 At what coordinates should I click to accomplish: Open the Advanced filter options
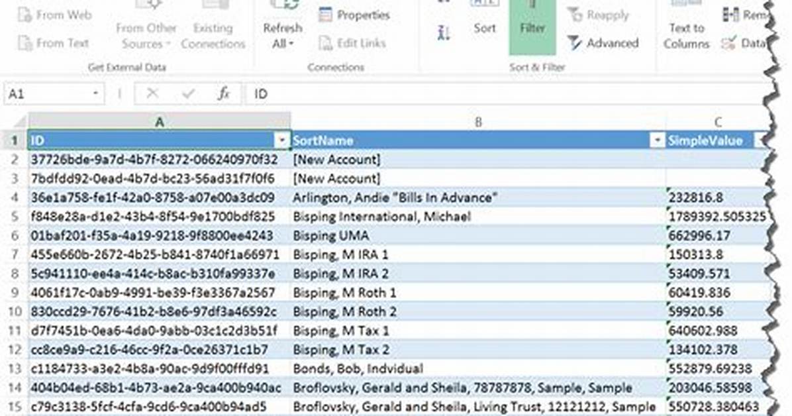coord(603,43)
